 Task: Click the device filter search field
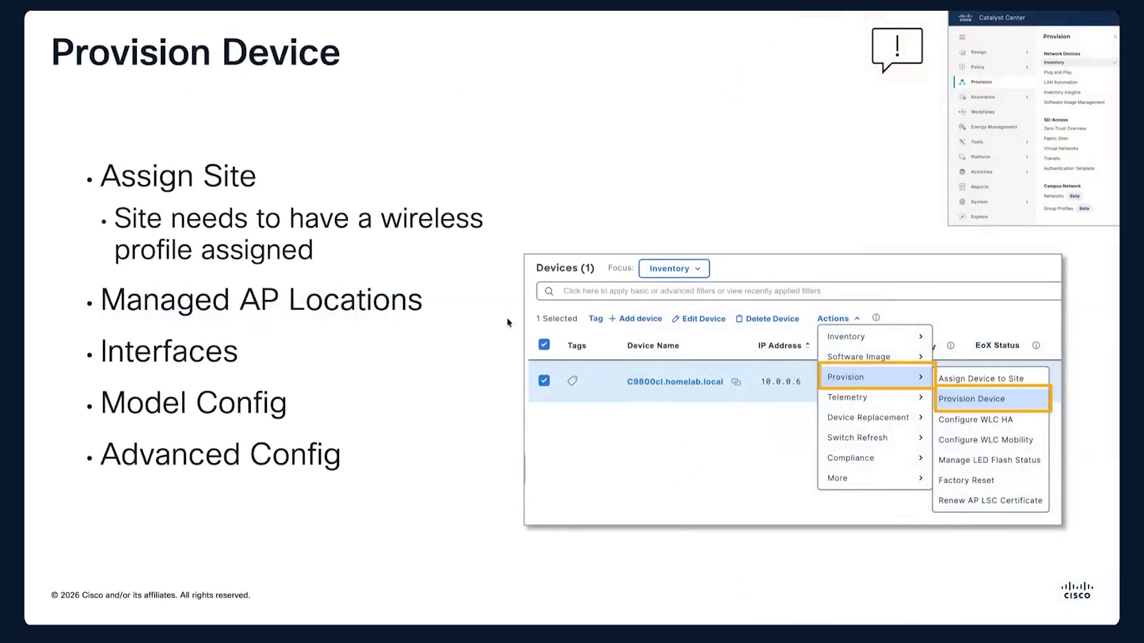798,291
